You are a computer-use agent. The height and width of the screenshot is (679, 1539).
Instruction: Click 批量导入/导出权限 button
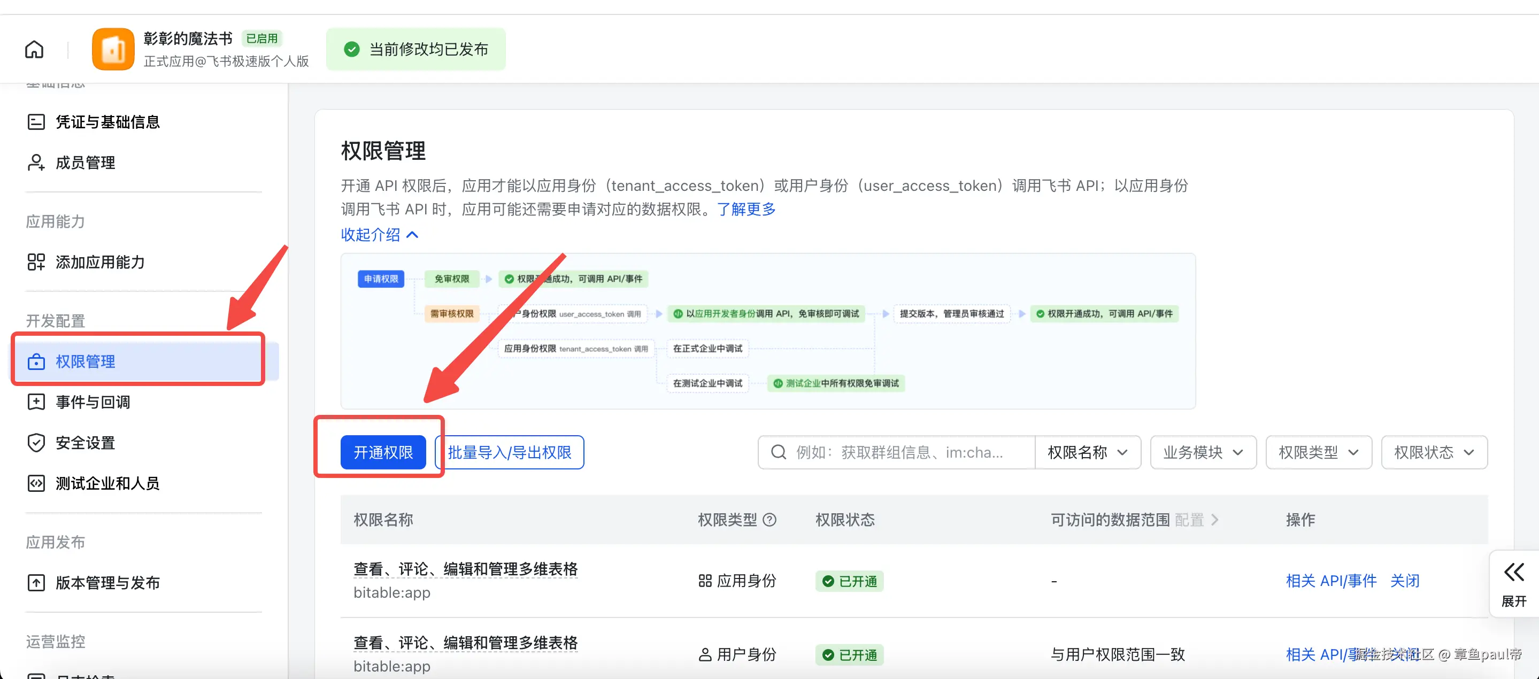pyautogui.click(x=510, y=452)
